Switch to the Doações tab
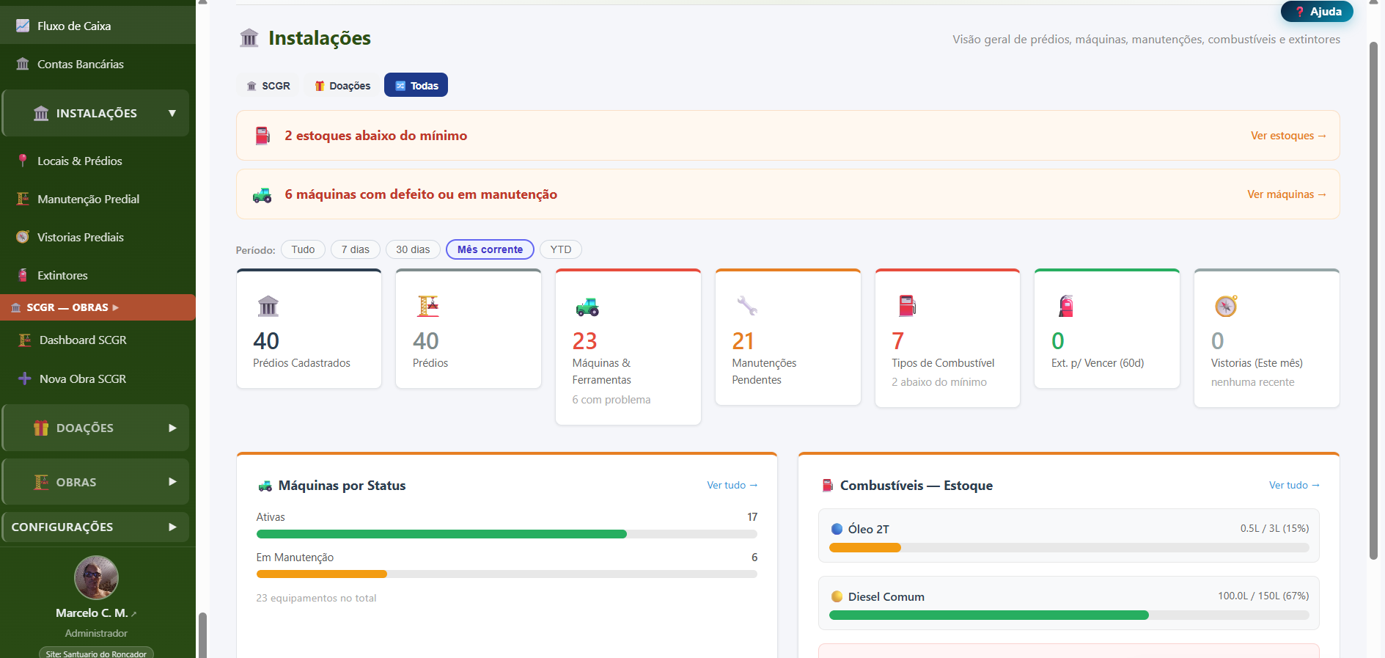This screenshot has width=1385, height=658. 342,86
